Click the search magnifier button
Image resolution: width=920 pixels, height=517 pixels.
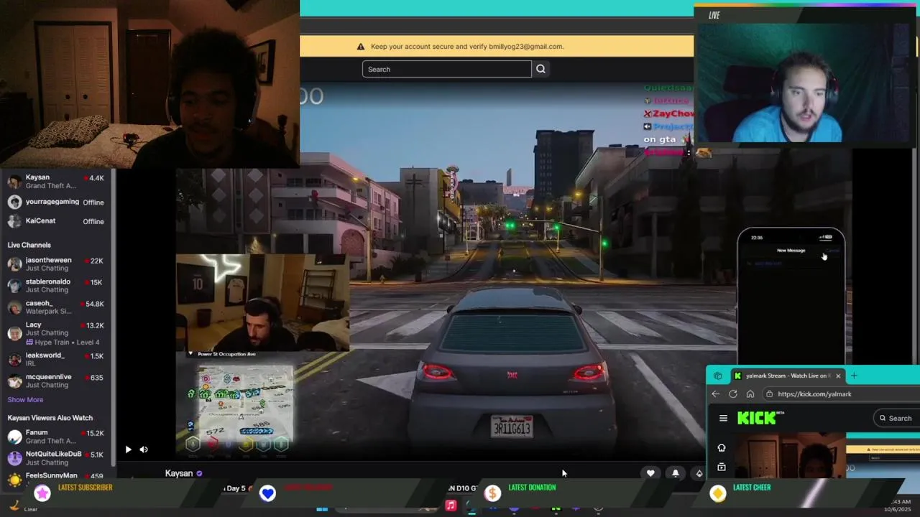click(540, 69)
